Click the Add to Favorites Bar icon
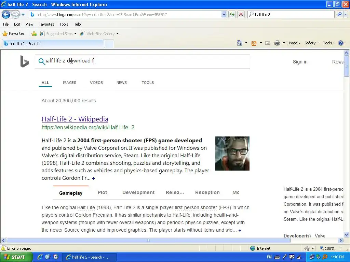350x262 pixels. (x=34, y=34)
